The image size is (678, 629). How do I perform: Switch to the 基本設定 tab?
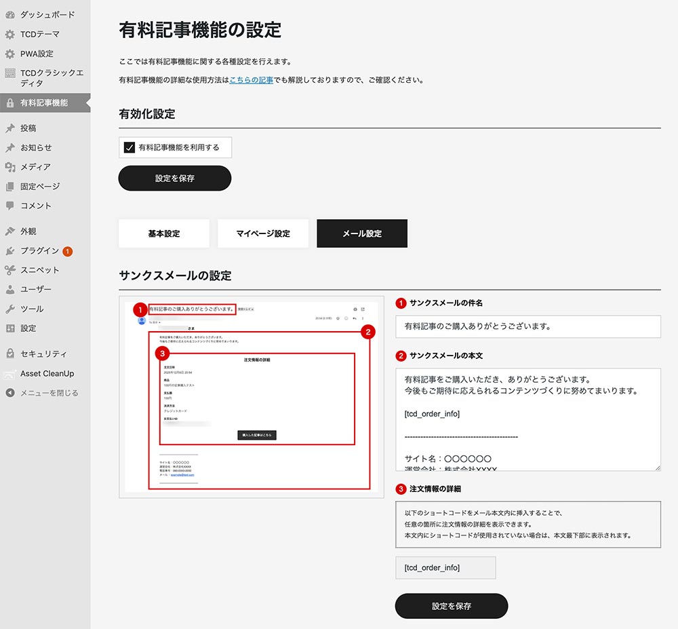[163, 233]
